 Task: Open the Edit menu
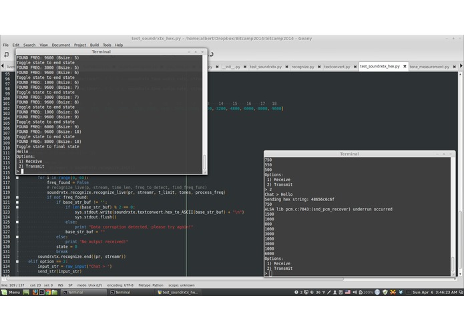[15, 45]
